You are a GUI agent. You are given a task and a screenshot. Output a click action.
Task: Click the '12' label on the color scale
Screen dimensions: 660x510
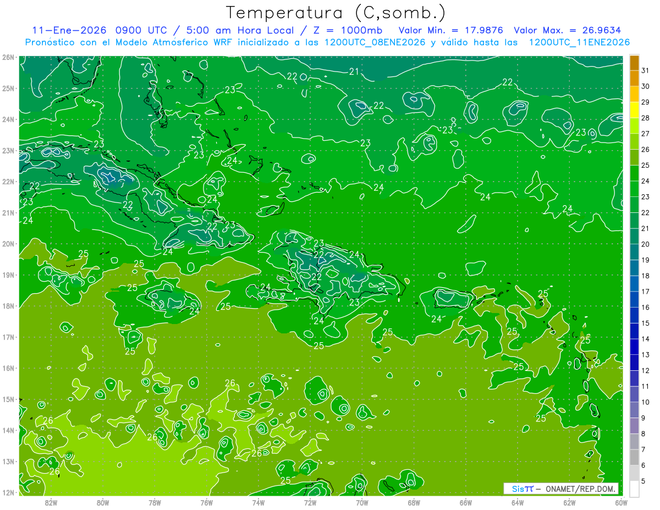645,370
